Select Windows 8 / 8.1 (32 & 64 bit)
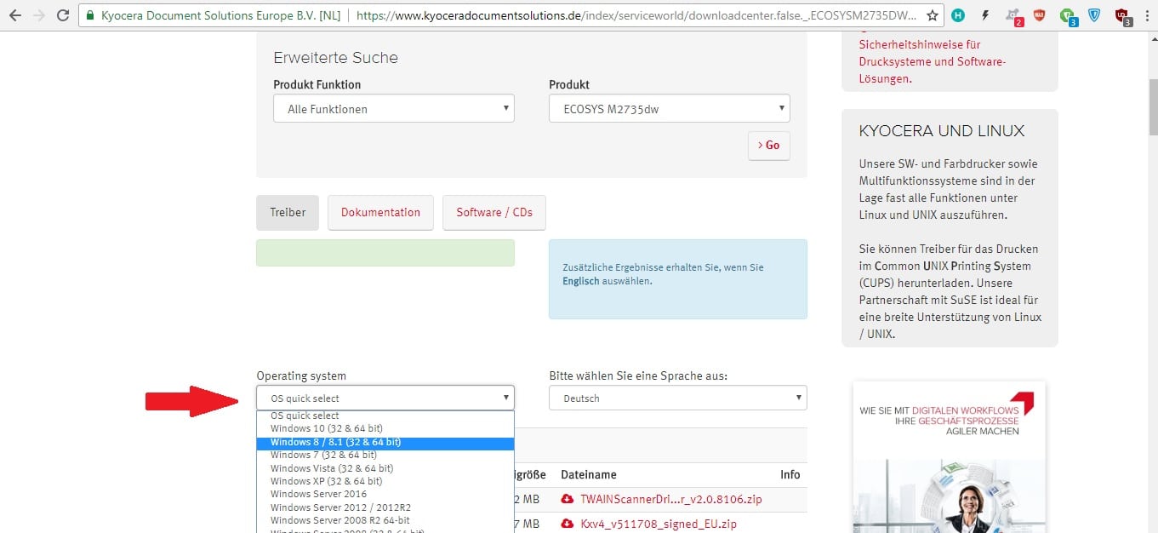This screenshot has height=533, width=1158. pyautogui.click(x=385, y=442)
